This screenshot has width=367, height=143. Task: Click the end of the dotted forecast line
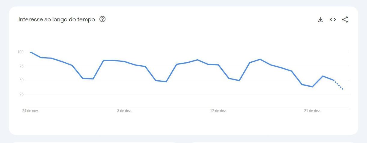343,89
